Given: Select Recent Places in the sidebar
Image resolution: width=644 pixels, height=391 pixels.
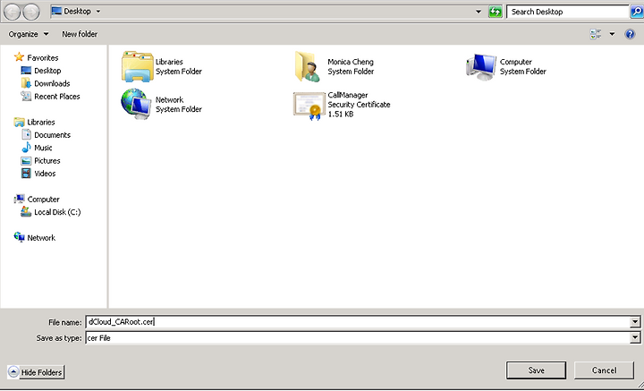Looking at the screenshot, I should [x=56, y=97].
